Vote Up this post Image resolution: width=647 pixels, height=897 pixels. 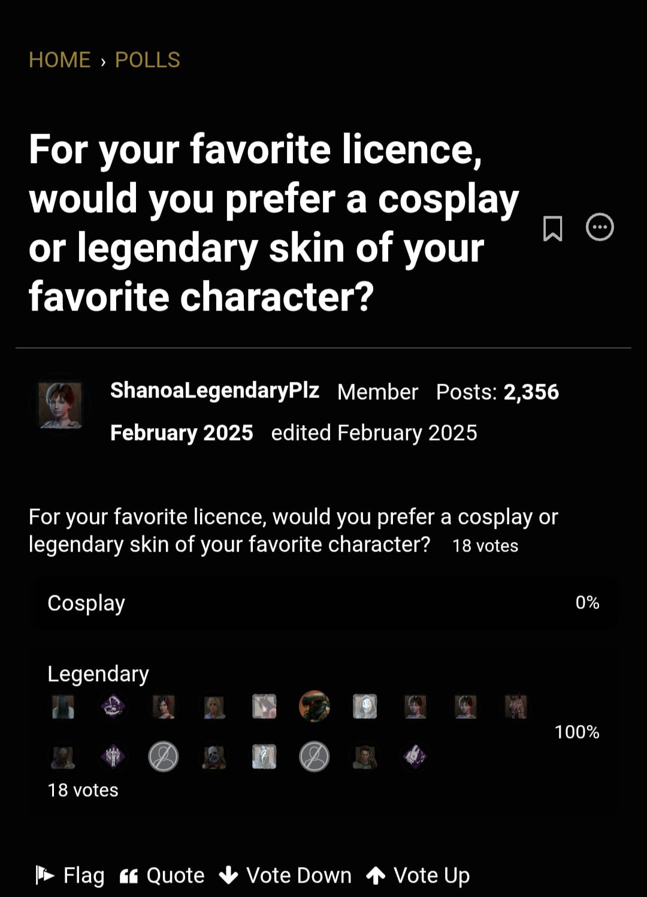click(418, 875)
